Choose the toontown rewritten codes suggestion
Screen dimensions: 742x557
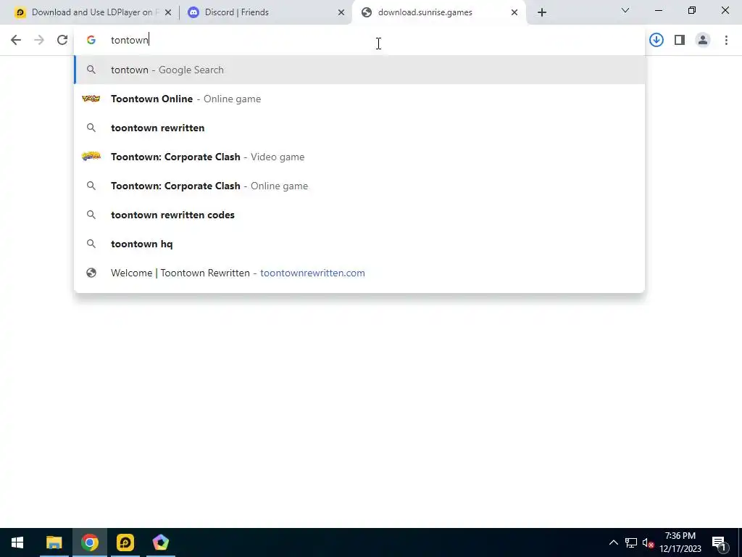tap(359, 215)
